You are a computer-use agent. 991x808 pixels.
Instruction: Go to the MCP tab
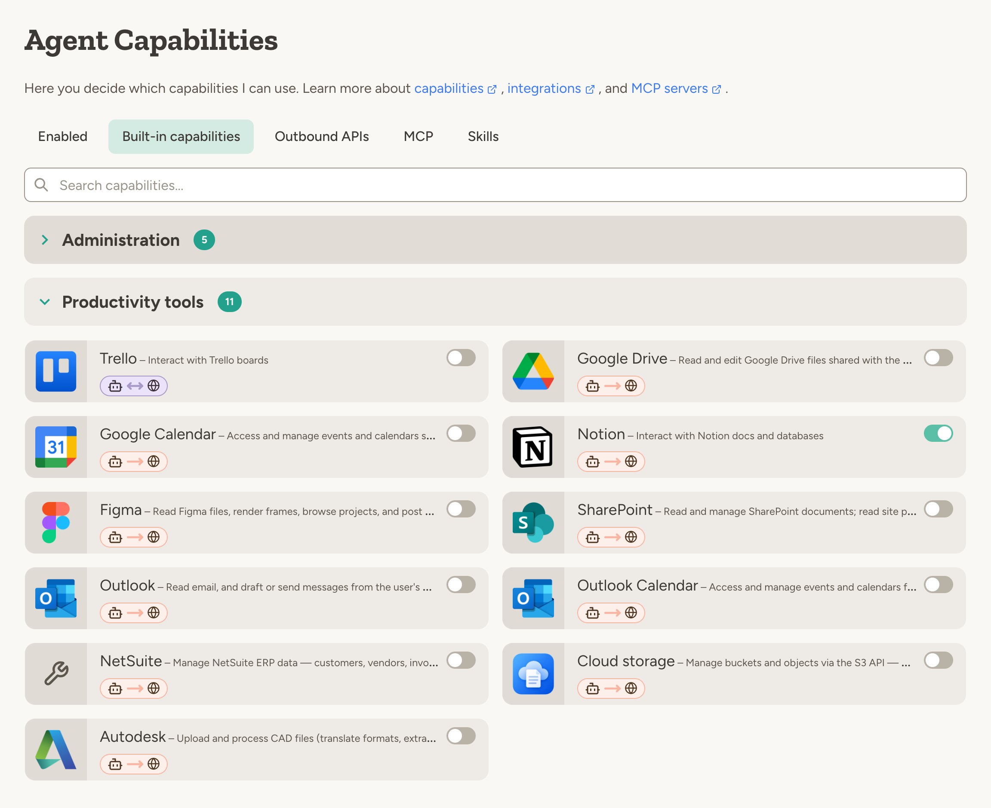[x=418, y=136]
